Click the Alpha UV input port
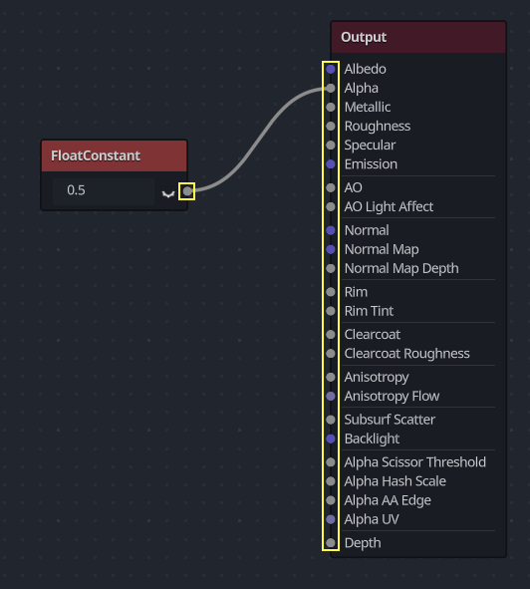Image resolution: width=530 pixels, height=589 pixels. point(331,519)
